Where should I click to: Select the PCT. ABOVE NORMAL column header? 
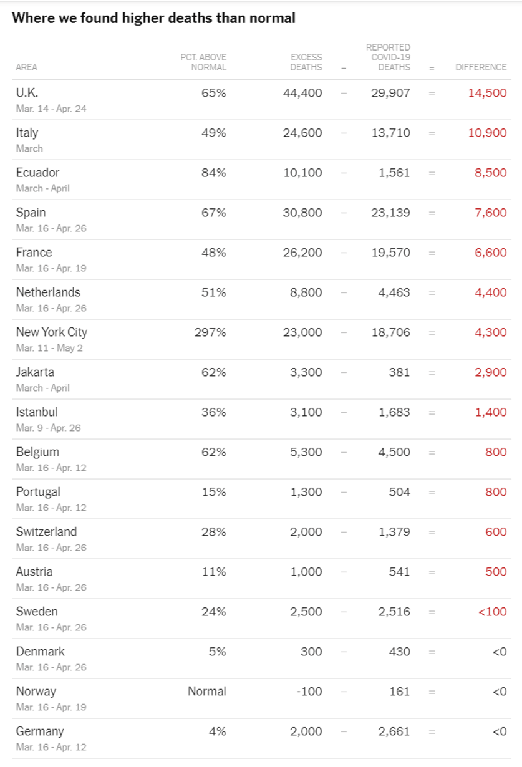pyautogui.click(x=203, y=62)
